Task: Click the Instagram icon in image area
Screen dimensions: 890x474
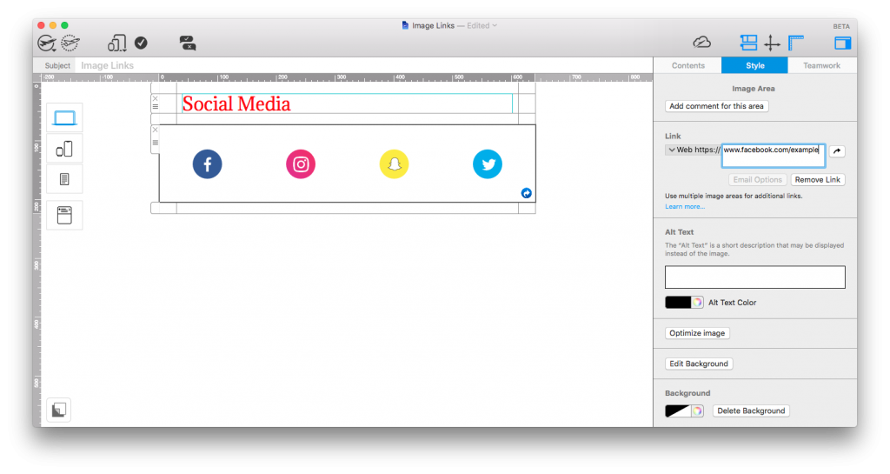Action: (x=300, y=164)
